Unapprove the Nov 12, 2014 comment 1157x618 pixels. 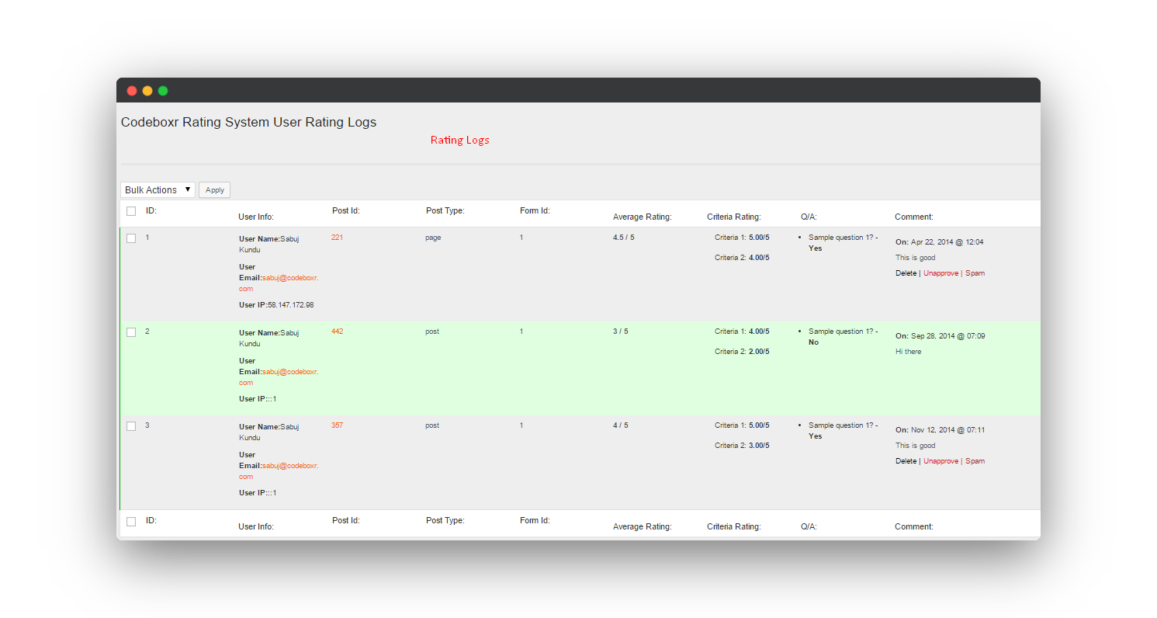coord(940,461)
